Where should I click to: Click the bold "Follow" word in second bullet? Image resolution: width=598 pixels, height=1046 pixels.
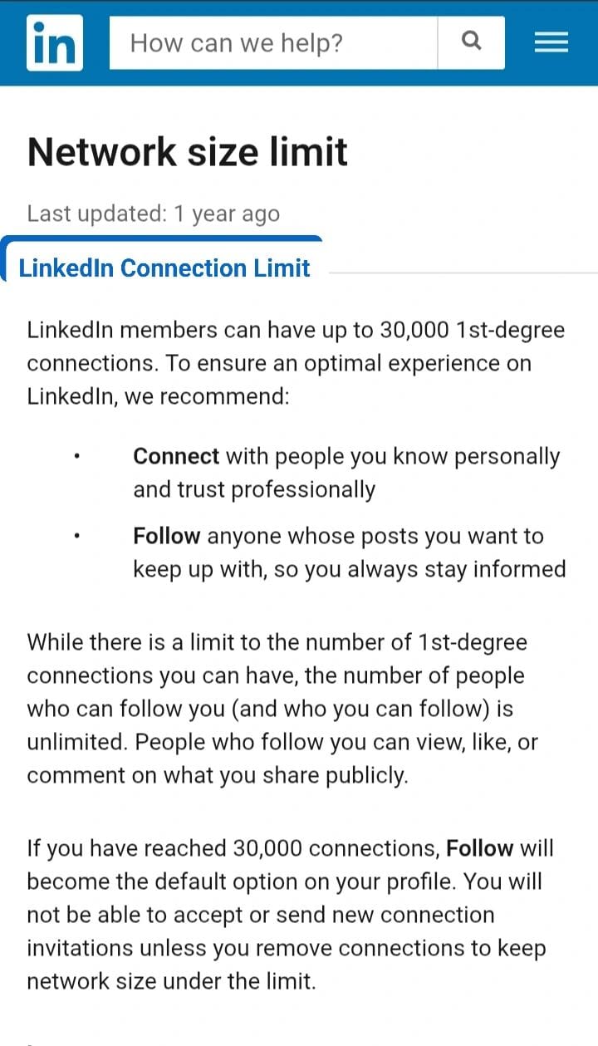click(166, 536)
